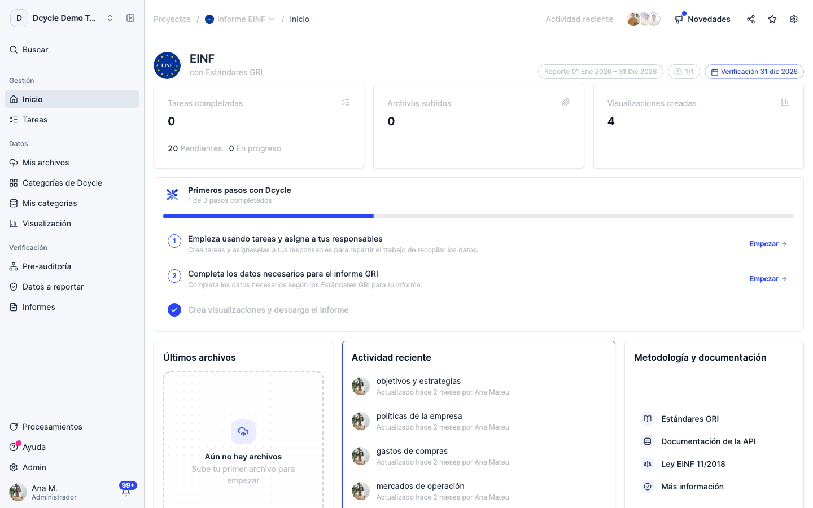Click the Tareas completadas checklist icon
813x508 pixels.
coord(346,102)
